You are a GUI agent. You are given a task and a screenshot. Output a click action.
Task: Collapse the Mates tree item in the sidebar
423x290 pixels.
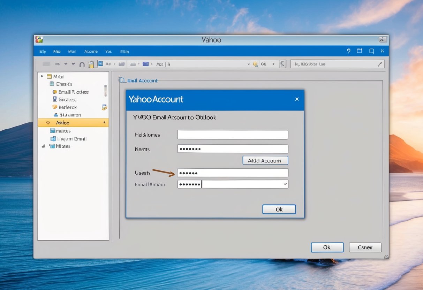pyautogui.click(x=43, y=146)
